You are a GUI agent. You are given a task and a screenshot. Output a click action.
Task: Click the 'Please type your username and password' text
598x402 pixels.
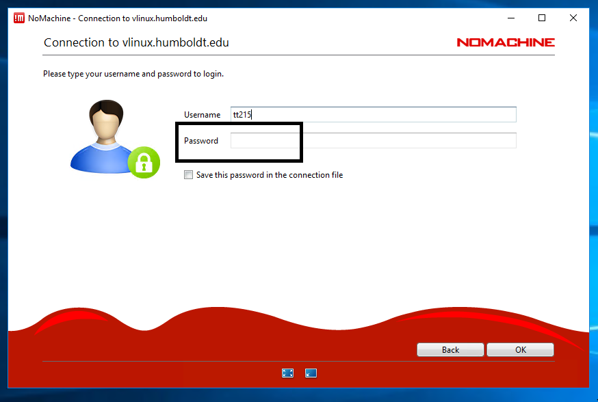point(133,74)
